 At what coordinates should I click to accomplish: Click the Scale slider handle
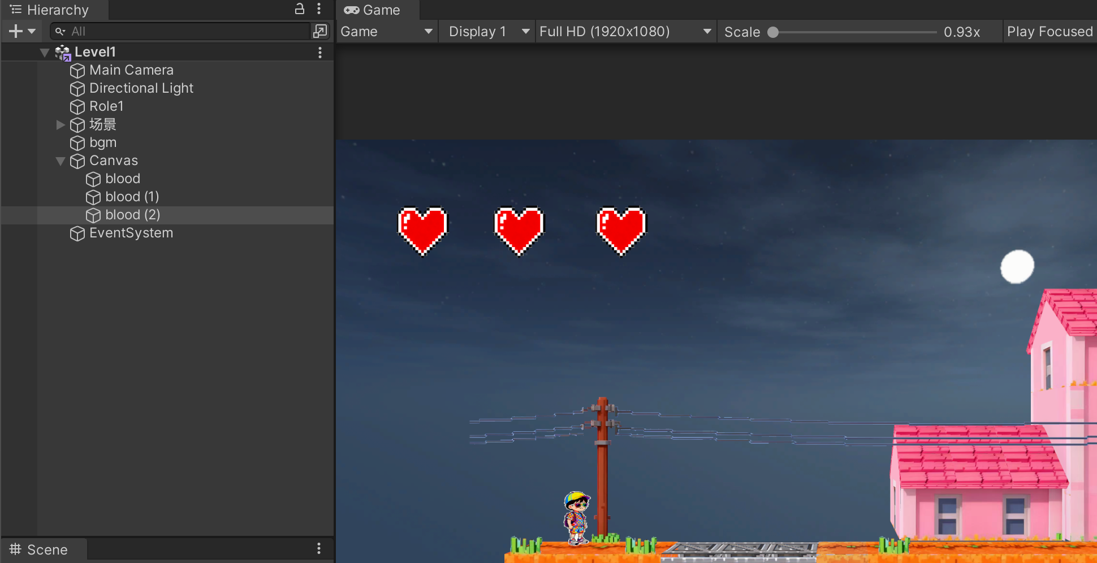click(773, 32)
